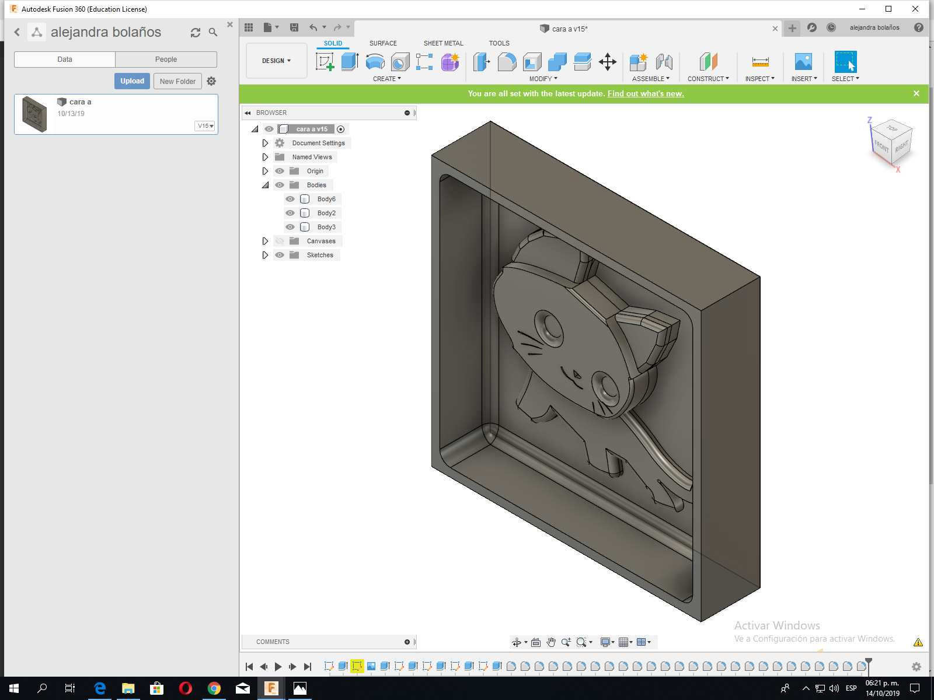Collapse the Bodies folder
Viewport: 934px width, 700px height.
click(x=265, y=185)
